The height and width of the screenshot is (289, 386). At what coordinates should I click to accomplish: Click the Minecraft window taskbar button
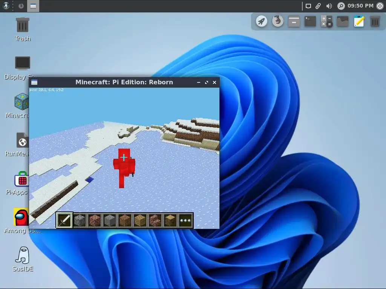[33, 6]
